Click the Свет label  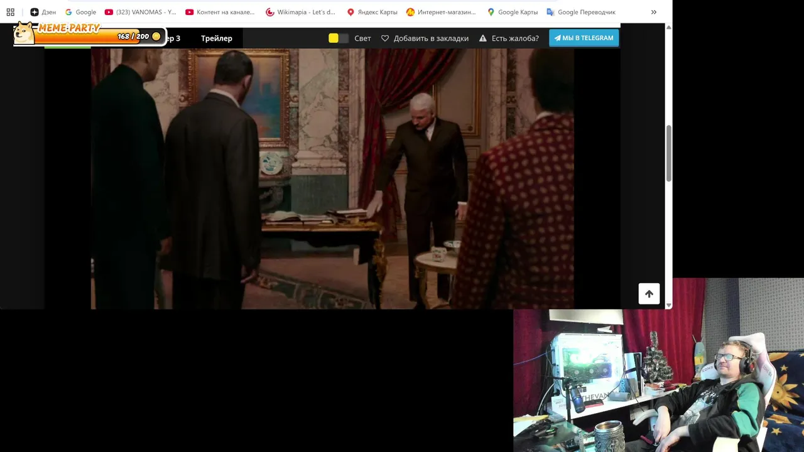click(x=362, y=38)
